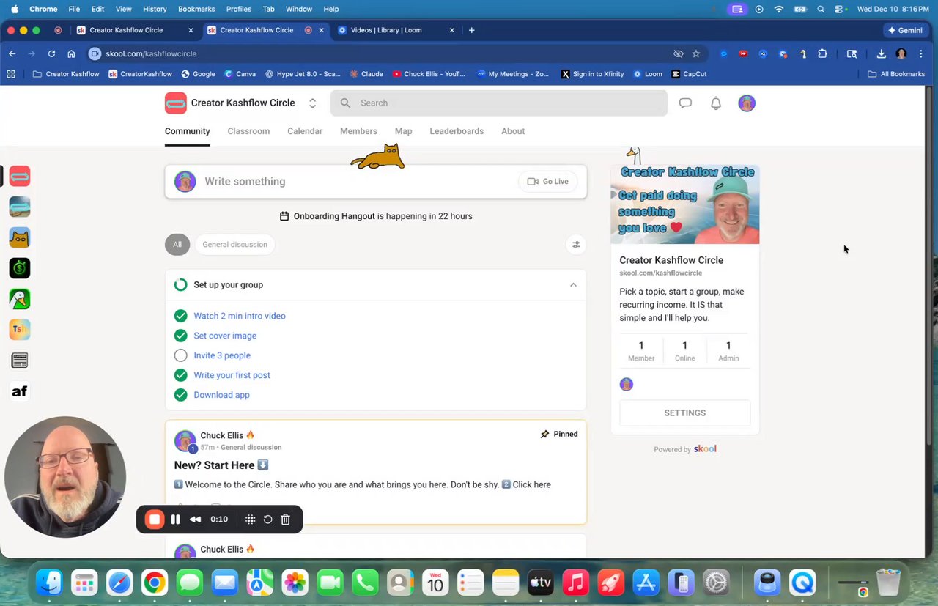This screenshot has height=606, width=938.
Task: Open the Loom drawing grid icon
Action: click(250, 520)
